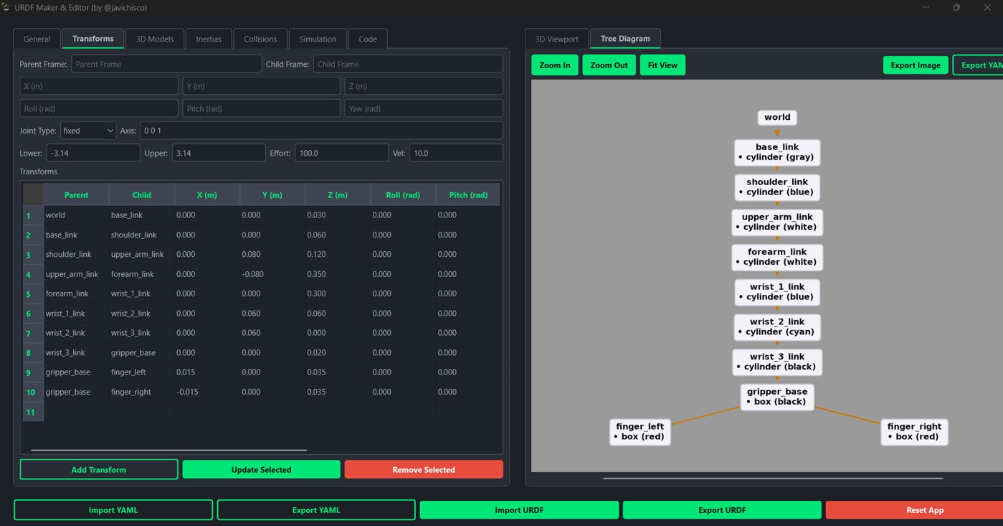Click the Parent column header
Image resolution: width=1003 pixels, height=526 pixels.
point(76,194)
